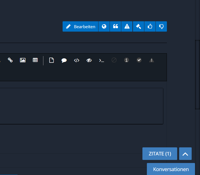The height and width of the screenshot is (175, 200).
Task: Click the info circle icon in editor toolbar
Action: tap(127, 60)
